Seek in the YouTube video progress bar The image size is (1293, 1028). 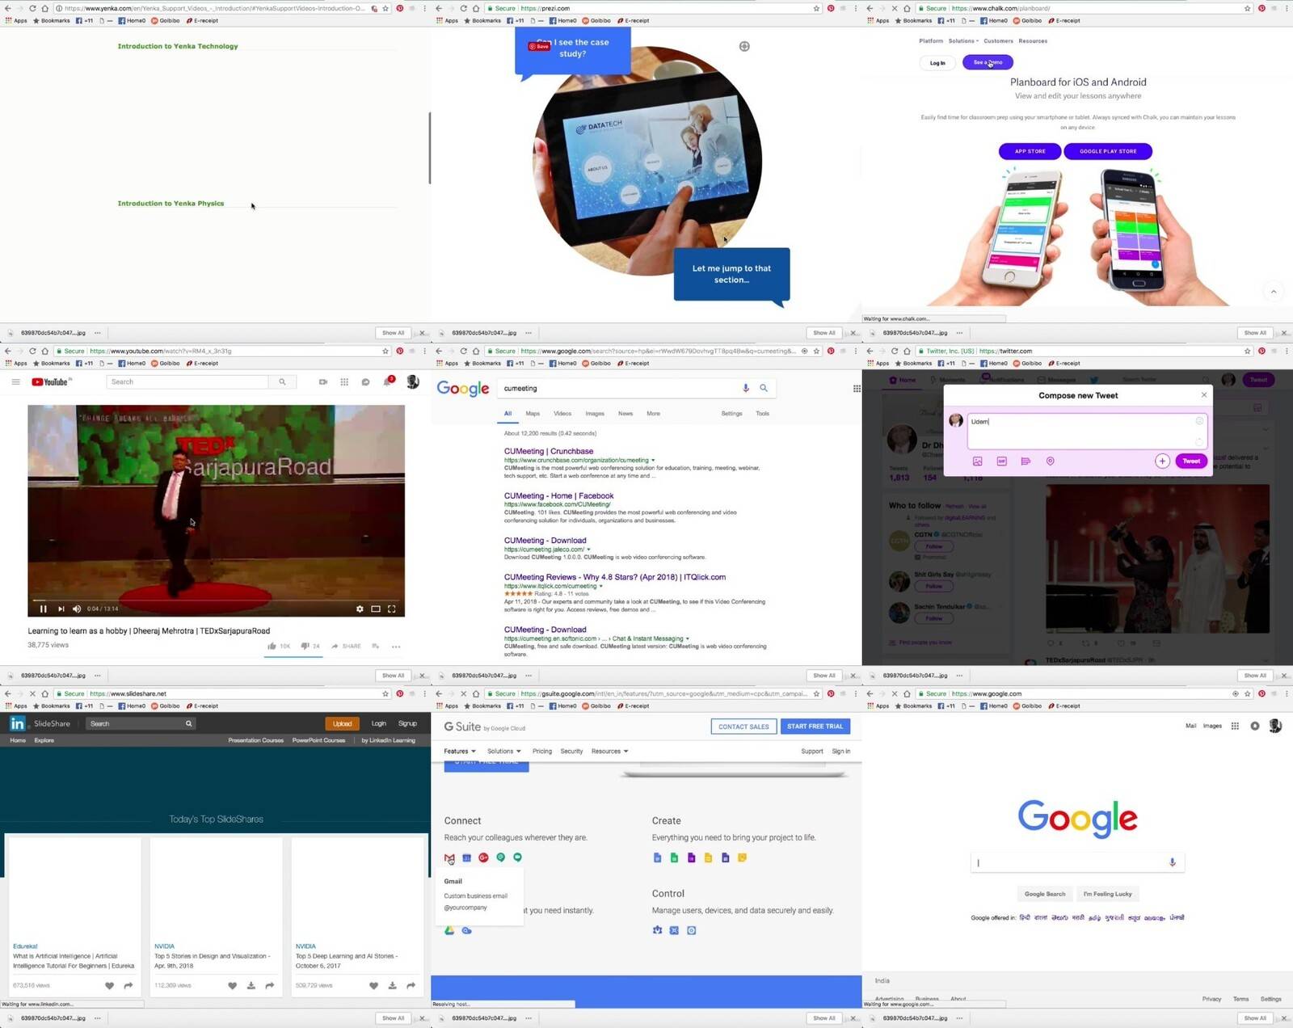coord(216,600)
